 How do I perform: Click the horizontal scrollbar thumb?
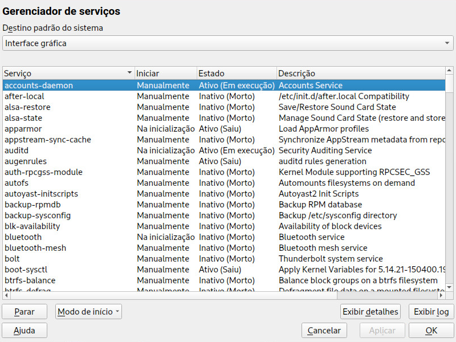[x=173, y=295]
